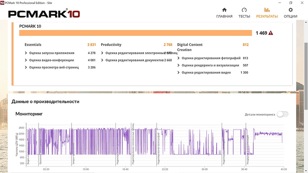308x173 pixels.
Task: Click the orange PCMark 10 score bar
Action: pos(136,33)
